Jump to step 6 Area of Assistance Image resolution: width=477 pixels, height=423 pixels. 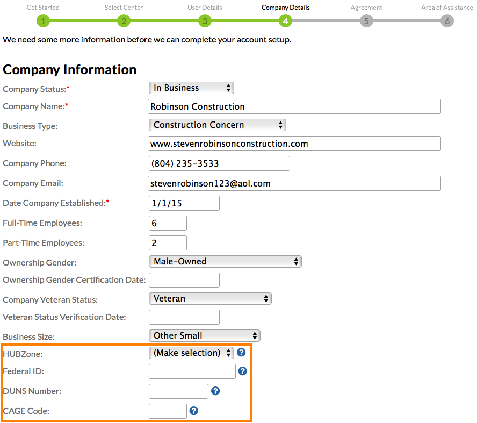[x=447, y=21]
